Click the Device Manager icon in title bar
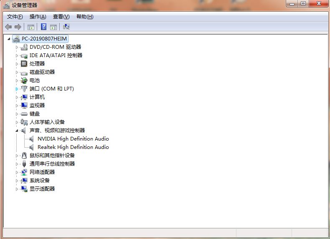 pos(6,5)
